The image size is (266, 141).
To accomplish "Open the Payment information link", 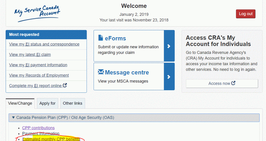I will pos(41,133).
